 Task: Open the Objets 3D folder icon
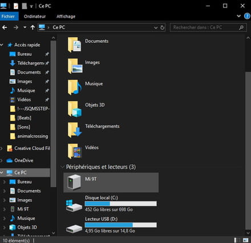[x=75, y=109]
